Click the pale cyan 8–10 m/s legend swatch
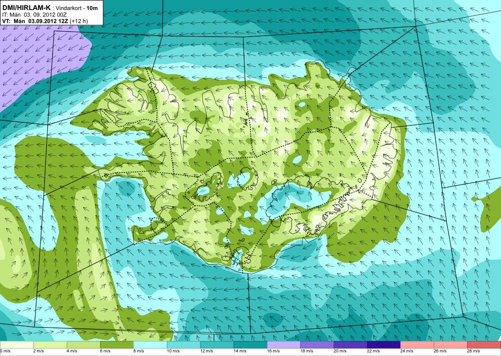This screenshot has width=501, height=356. (x=150, y=345)
